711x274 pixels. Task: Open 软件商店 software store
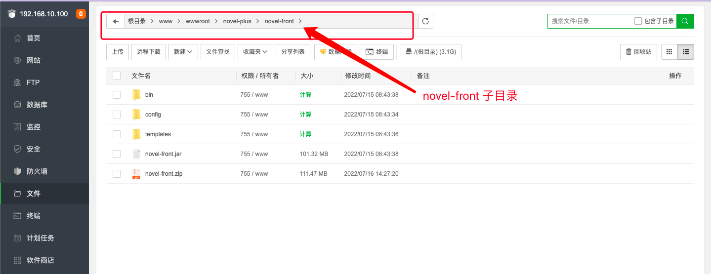(x=44, y=260)
